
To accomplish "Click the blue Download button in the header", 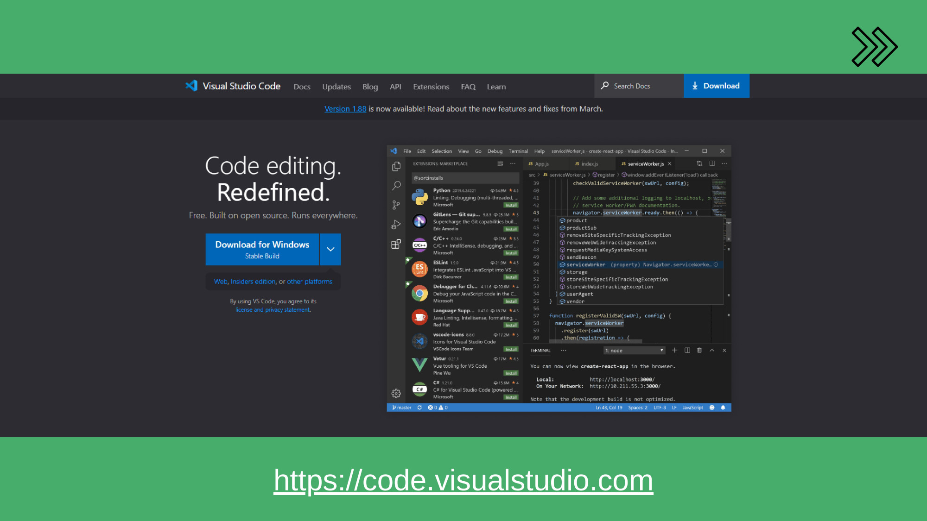I will point(716,86).
